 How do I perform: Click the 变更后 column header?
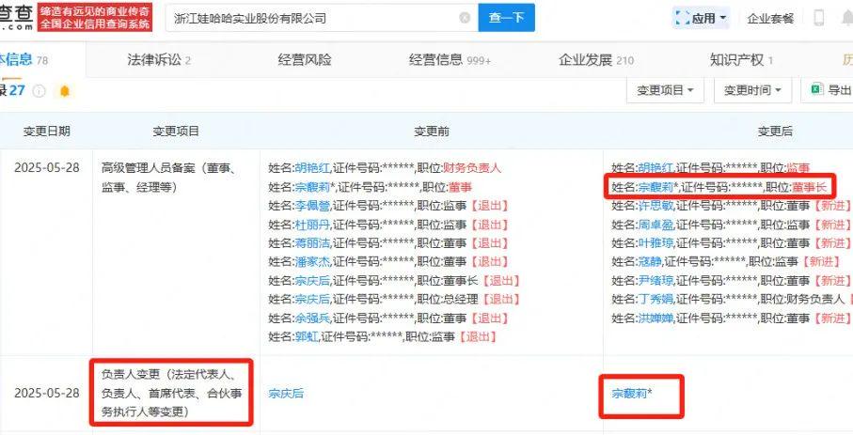775,131
